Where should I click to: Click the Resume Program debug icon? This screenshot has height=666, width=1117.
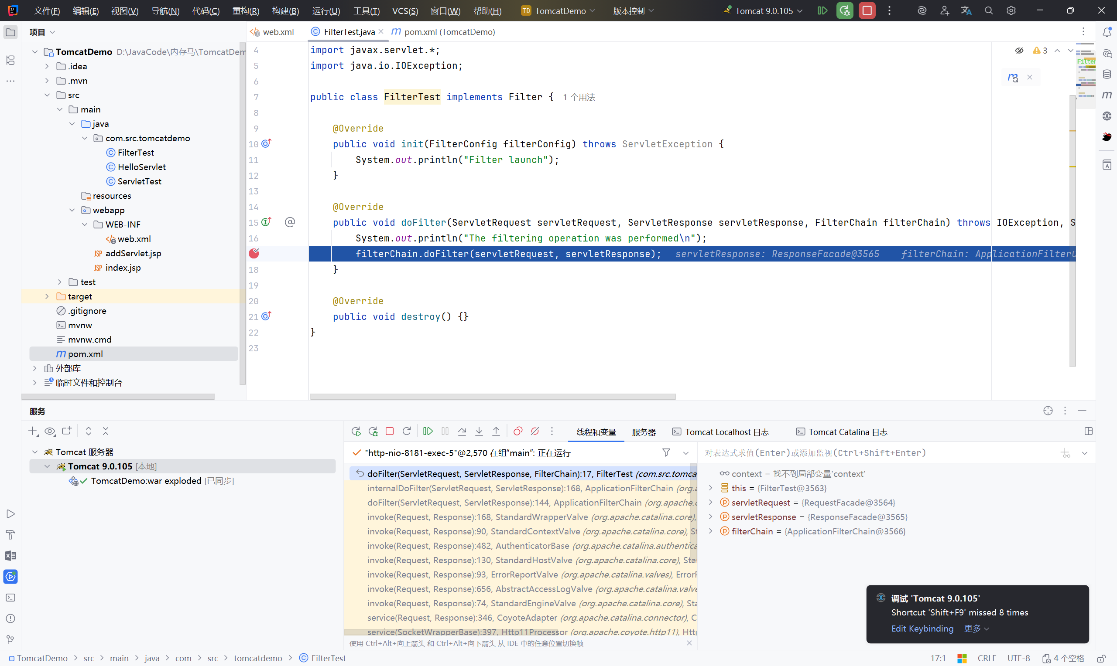click(x=428, y=431)
